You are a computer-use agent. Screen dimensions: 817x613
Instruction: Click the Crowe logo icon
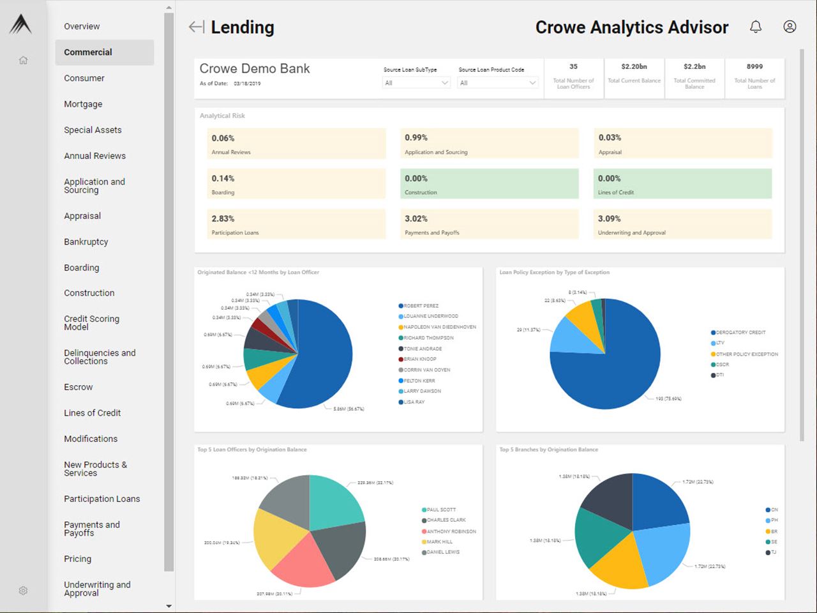pos(20,24)
